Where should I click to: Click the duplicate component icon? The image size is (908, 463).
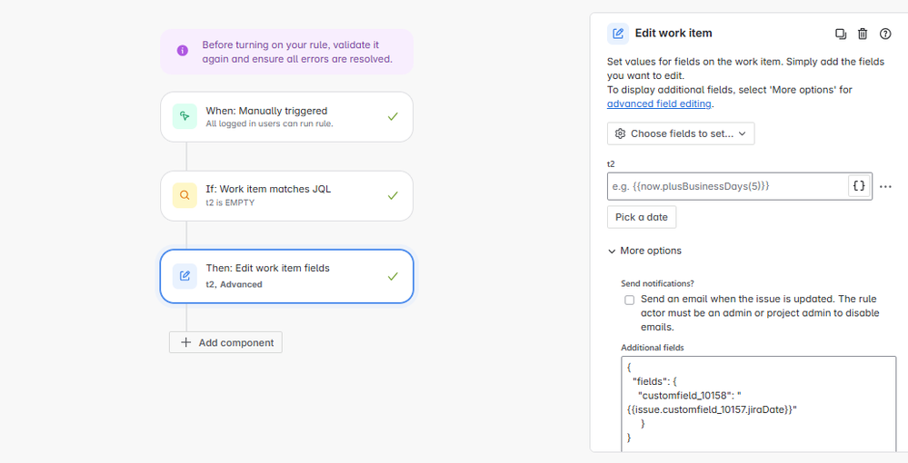point(840,34)
